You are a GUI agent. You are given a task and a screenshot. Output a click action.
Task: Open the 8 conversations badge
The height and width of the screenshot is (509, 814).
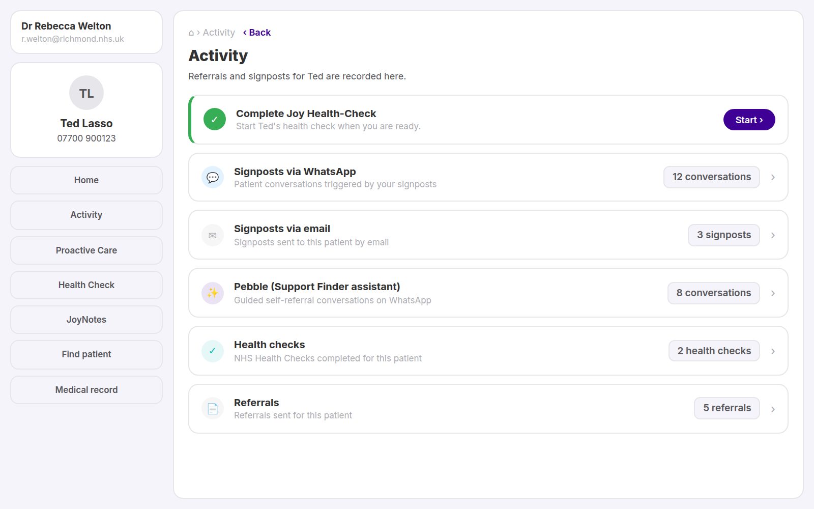click(714, 293)
